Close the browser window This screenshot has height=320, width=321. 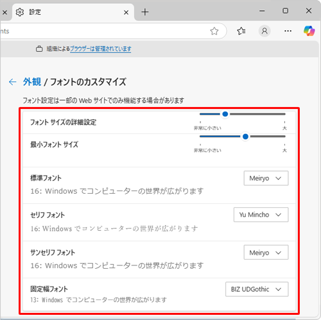[x=309, y=11]
